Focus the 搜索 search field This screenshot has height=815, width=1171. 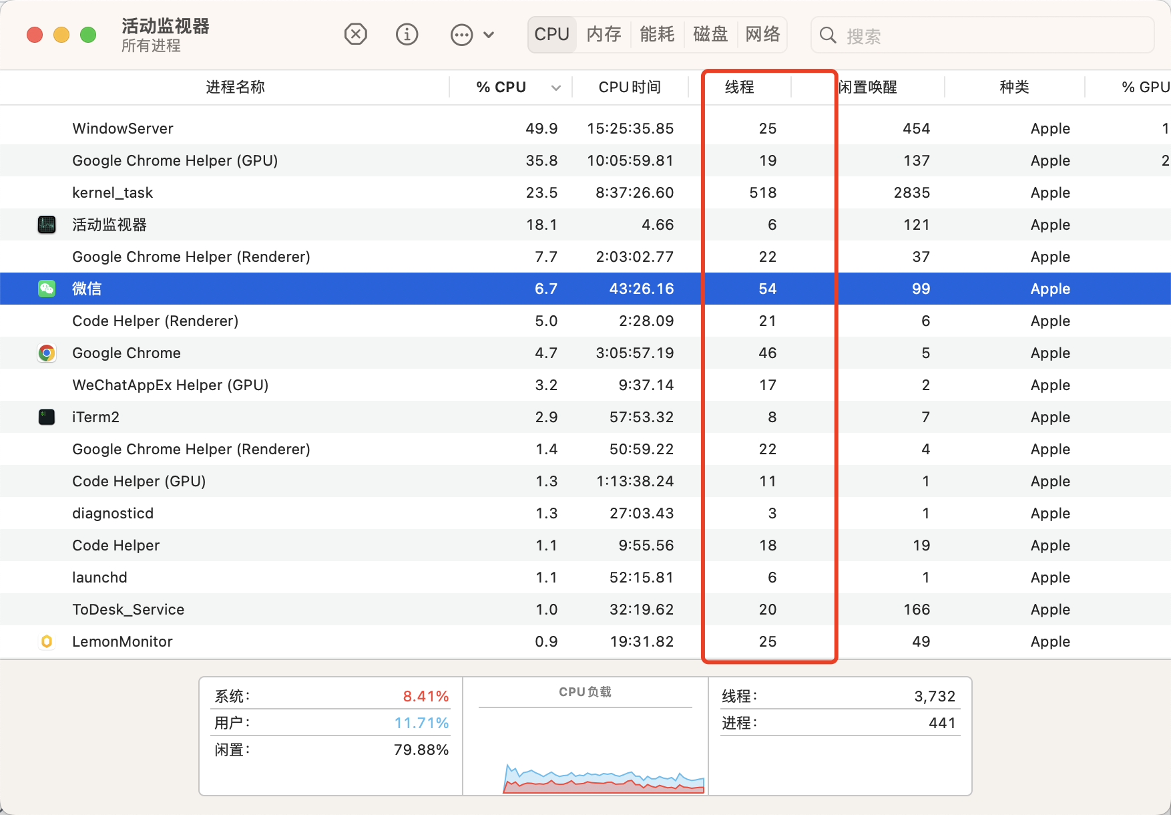click(982, 35)
